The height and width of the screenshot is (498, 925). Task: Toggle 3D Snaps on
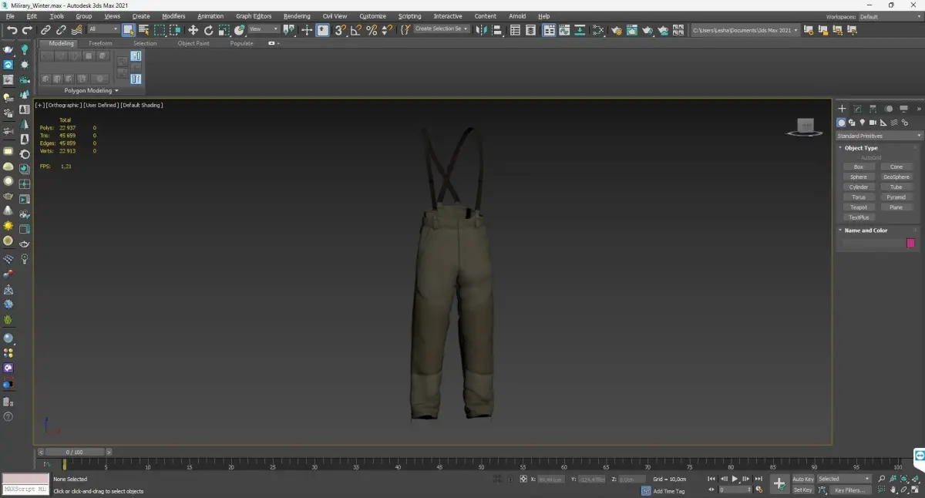pos(340,30)
